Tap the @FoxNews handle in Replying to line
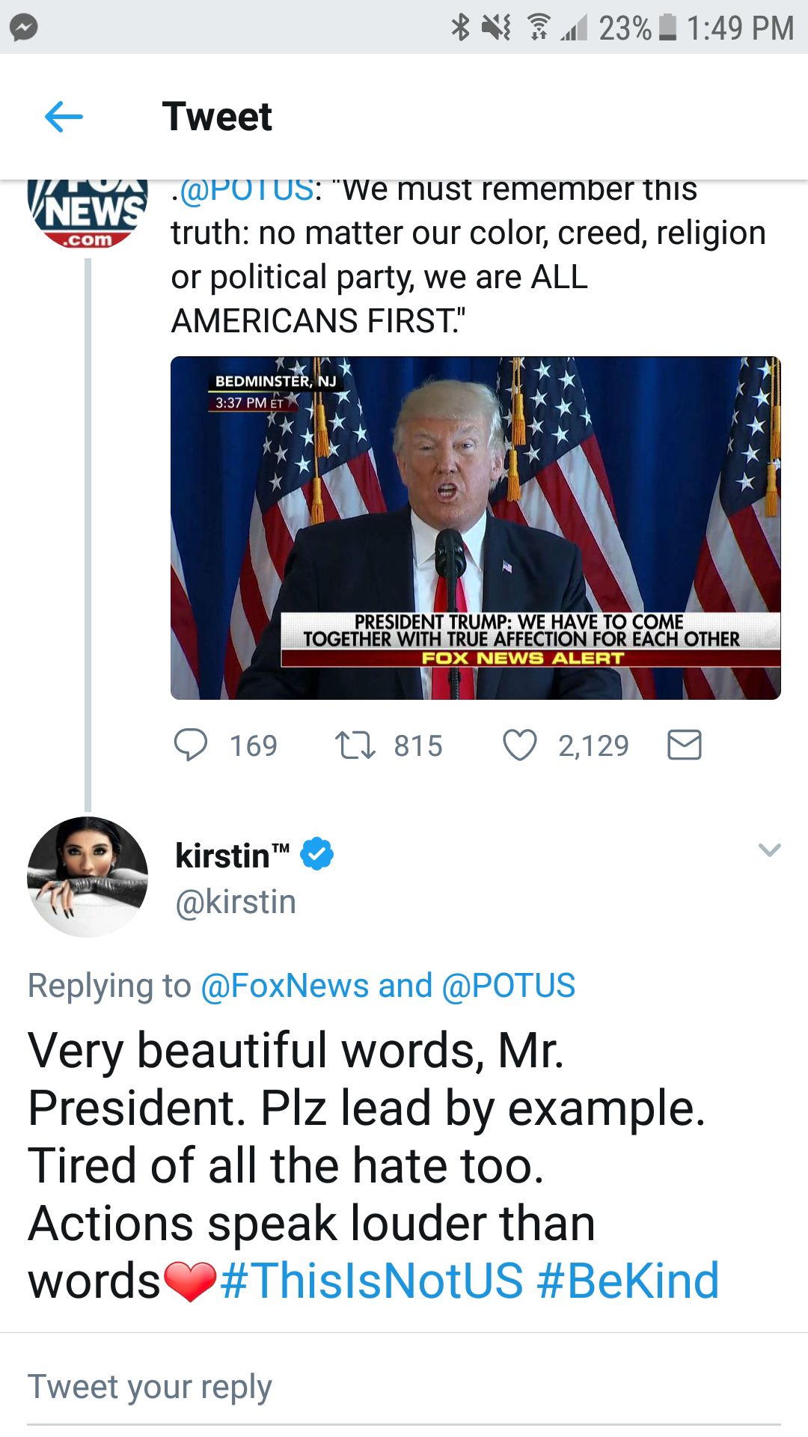The width and height of the screenshot is (808, 1437). pos(284,986)
